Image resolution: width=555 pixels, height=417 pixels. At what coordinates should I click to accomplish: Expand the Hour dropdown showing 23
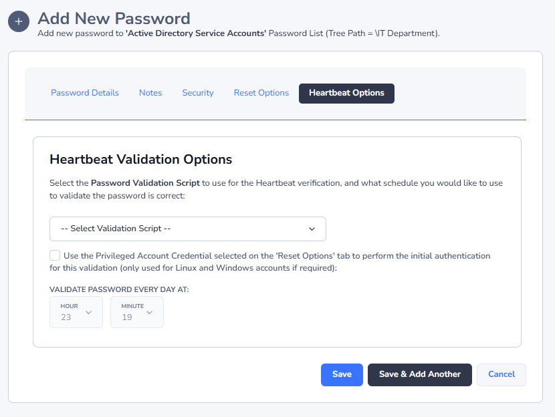(76, 312)
